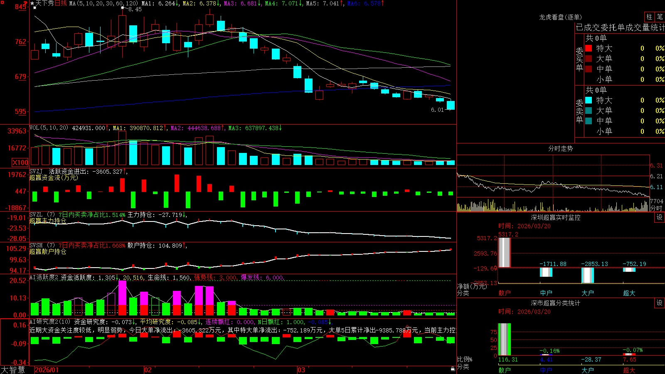Viewport: 665px width, 374px height.
Task: Click the 超赢资金流(万元) label
Action: pyautogui.click(x=54, y=177)
